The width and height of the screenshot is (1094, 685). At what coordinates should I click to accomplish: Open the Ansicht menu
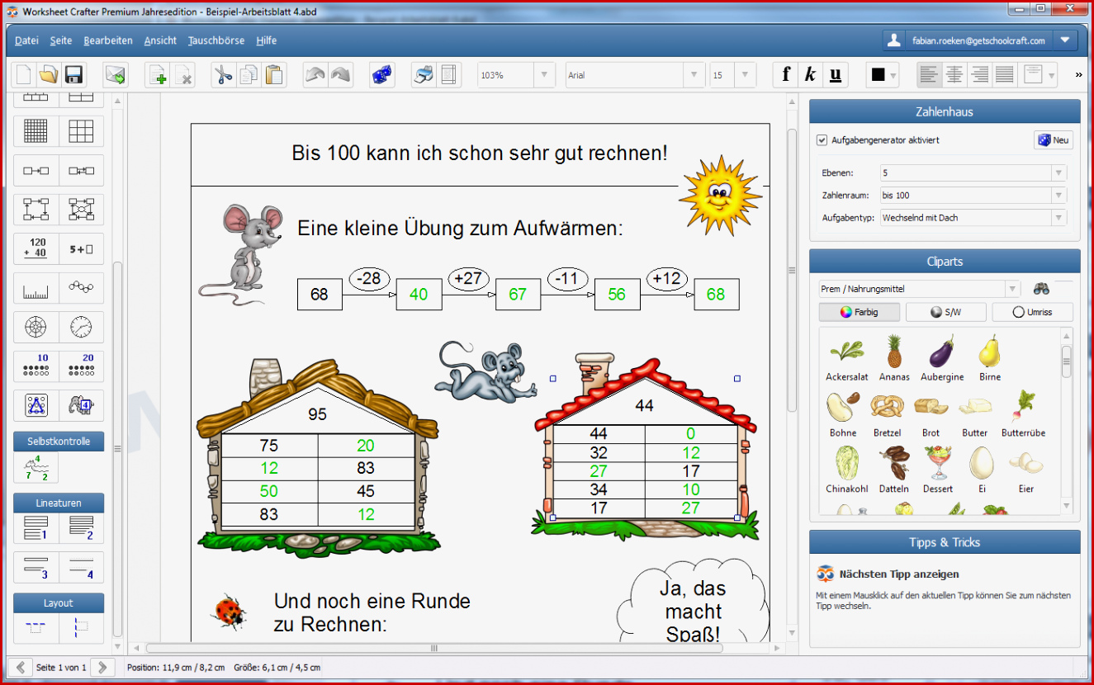coord(160,40)
